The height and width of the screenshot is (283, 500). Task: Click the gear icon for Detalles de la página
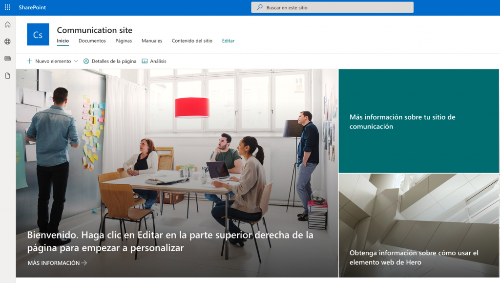tap(86, 61)
